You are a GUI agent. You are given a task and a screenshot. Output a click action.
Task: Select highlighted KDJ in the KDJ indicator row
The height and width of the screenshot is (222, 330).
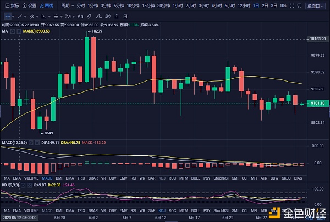click(162, 210)
